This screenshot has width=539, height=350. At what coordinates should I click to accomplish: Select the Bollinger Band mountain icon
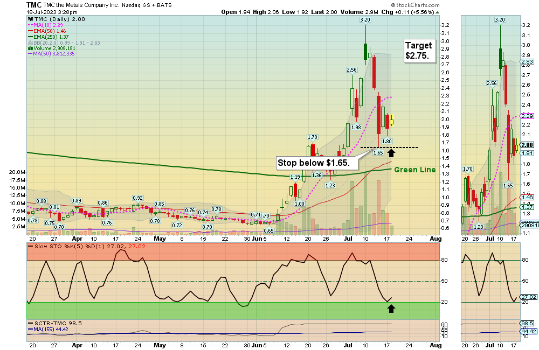30,43
